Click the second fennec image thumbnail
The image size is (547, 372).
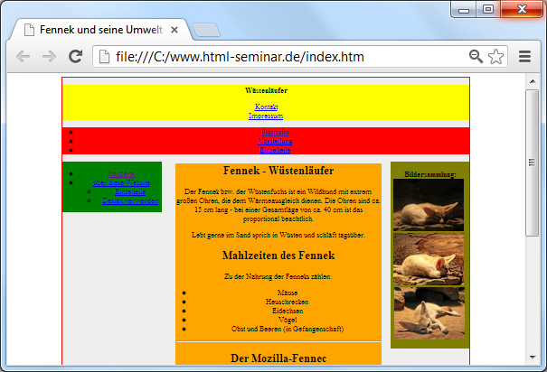click(x=429, y=259)
